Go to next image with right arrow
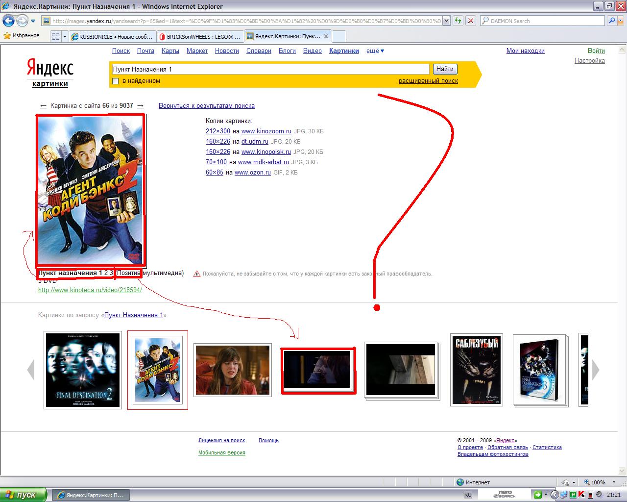 (x=141, y=106)
